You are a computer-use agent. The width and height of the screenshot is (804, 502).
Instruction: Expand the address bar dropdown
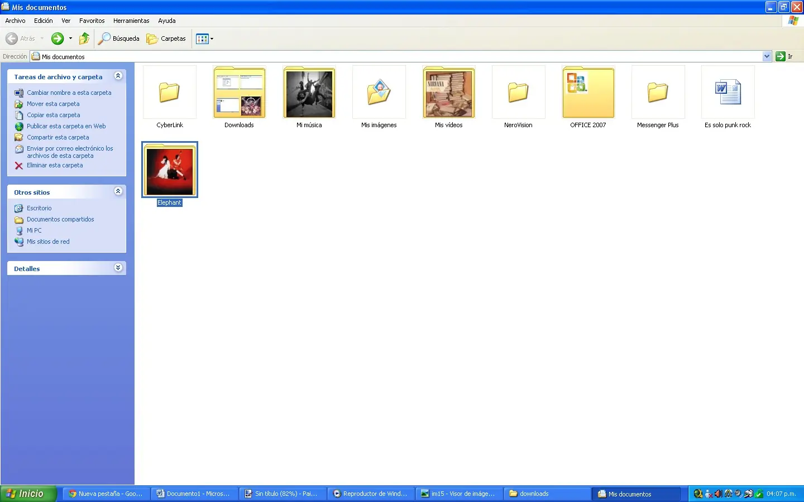pos(767,56)
